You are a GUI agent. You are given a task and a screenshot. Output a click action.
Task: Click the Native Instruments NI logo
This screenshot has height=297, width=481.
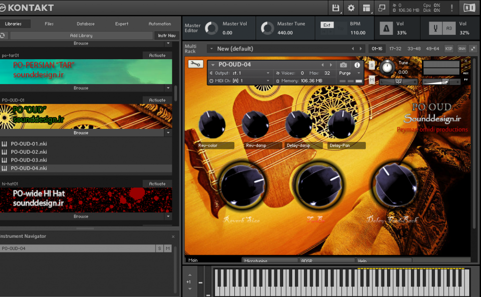point(469,8)
